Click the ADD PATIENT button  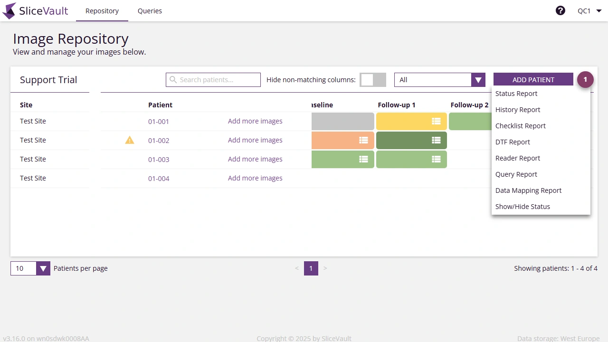[x=533, y=79]
